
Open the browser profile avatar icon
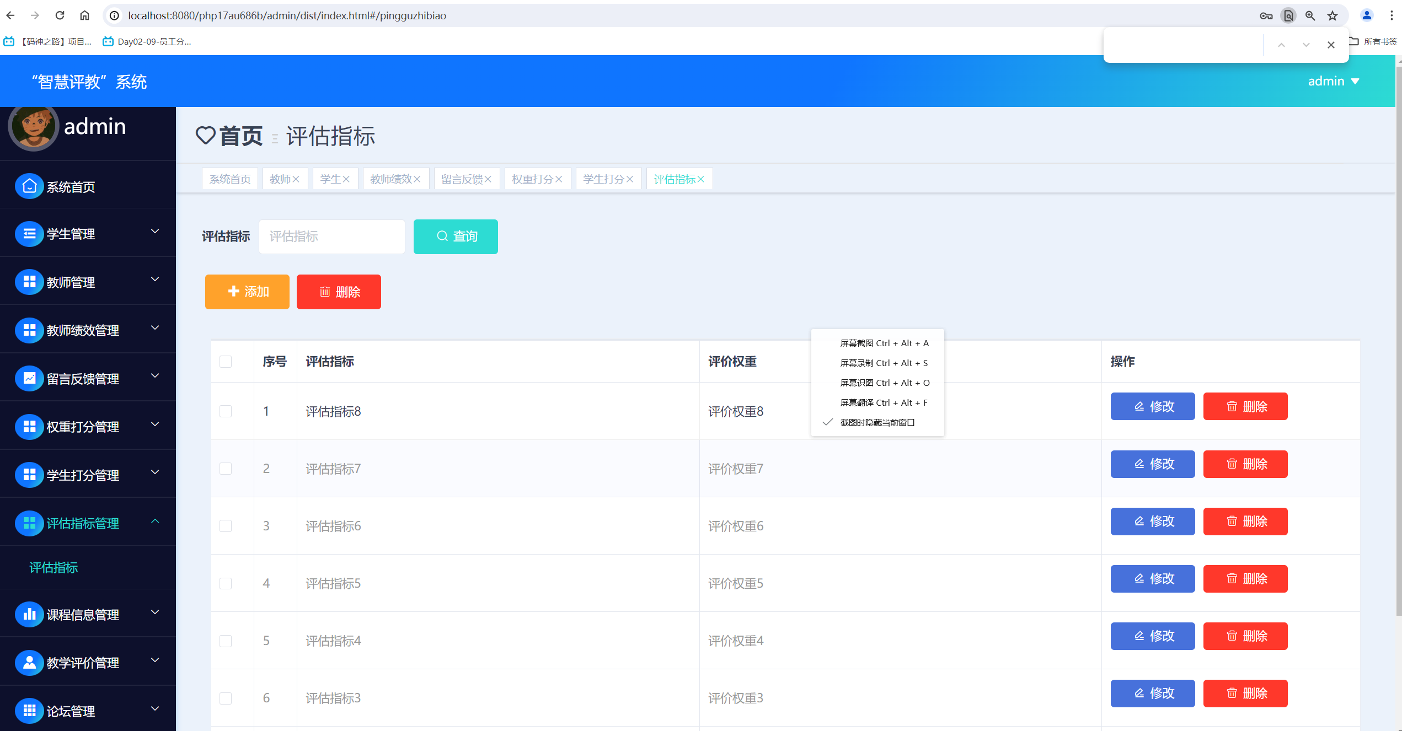pos(1367,15)
